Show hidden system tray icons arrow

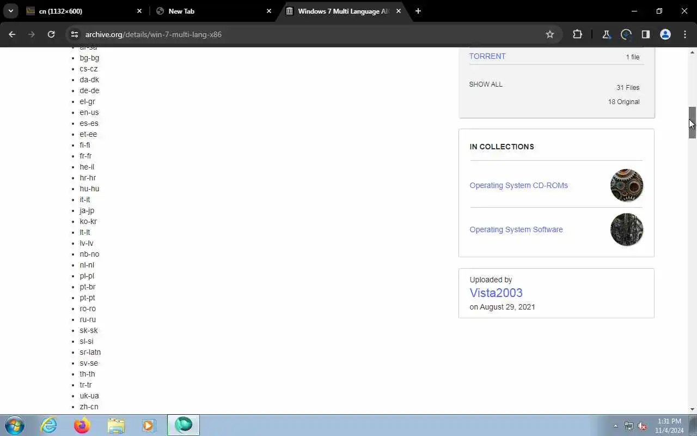(615, 426)
